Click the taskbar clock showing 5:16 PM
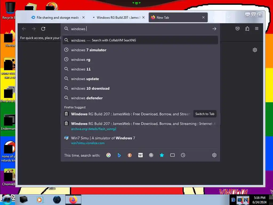 point(259,200)
